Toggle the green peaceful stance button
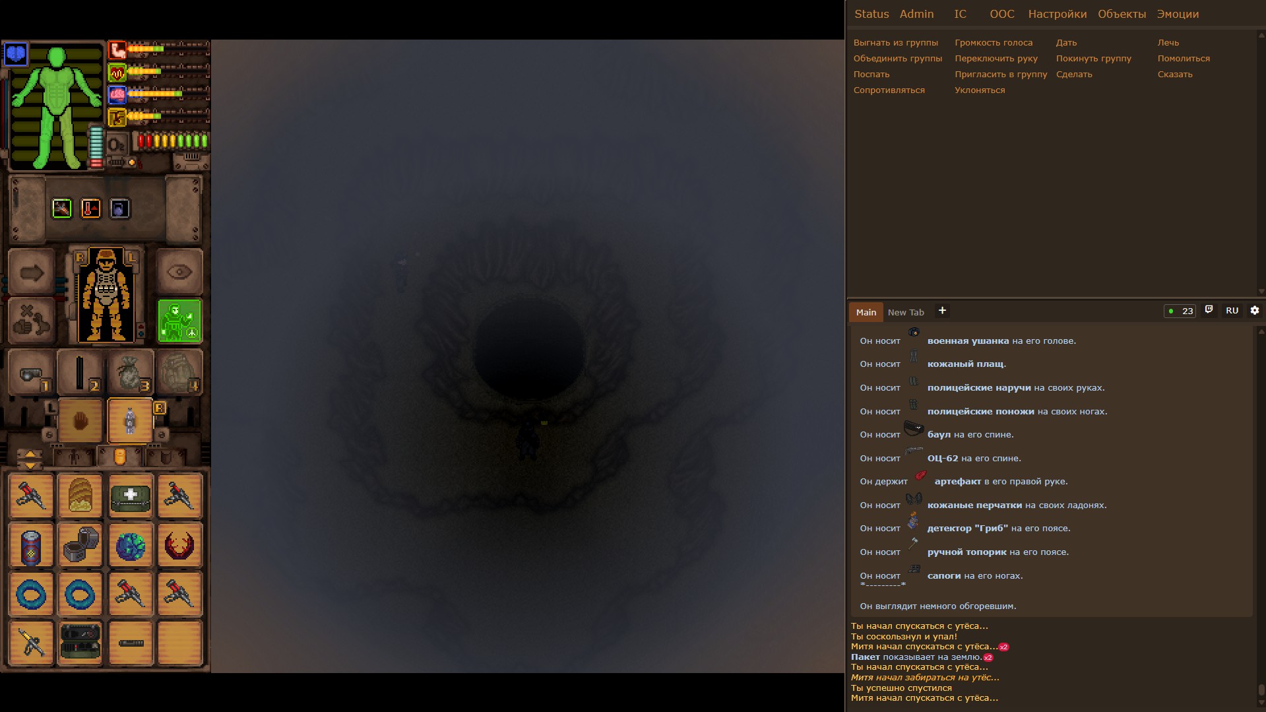 click(179, 321)
